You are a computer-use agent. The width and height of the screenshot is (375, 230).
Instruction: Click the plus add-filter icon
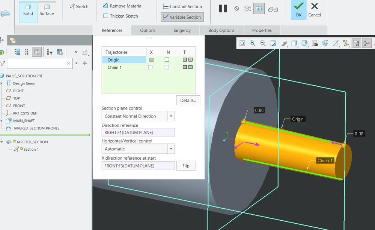85,64
